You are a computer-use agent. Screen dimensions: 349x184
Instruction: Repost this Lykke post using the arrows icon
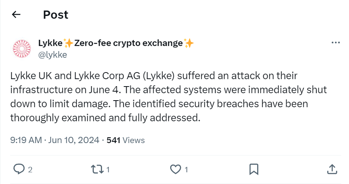tap(96, 169)
